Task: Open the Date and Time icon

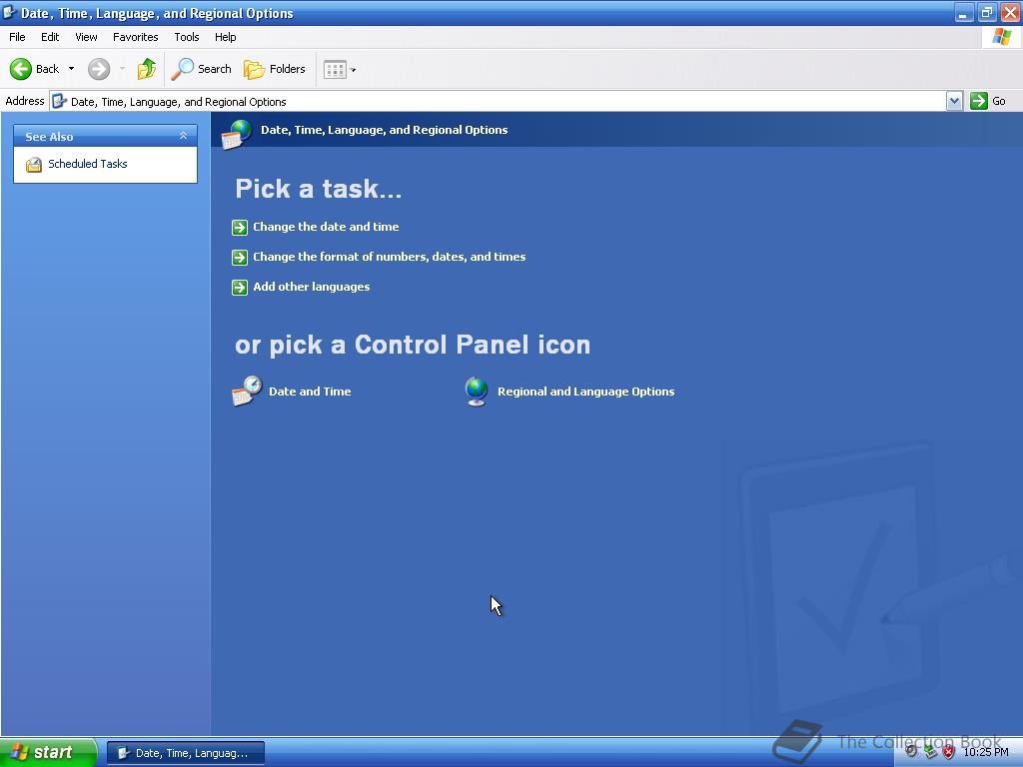Action: tap(247, 390)
